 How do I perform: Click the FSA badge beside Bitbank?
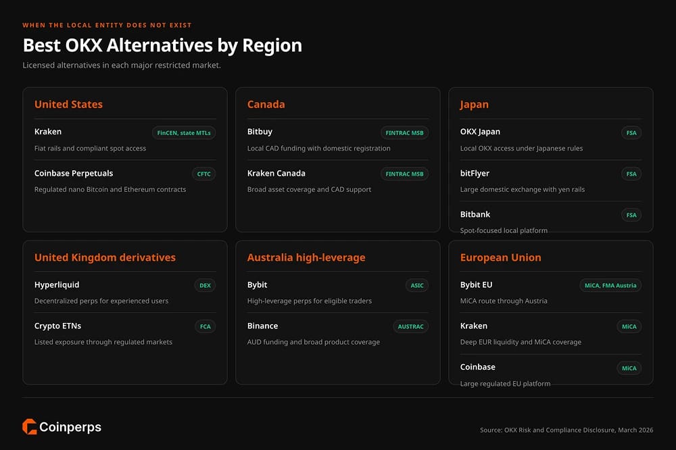(631, 215)
